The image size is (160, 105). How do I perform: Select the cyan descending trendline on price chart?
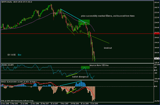click(73, 15)
